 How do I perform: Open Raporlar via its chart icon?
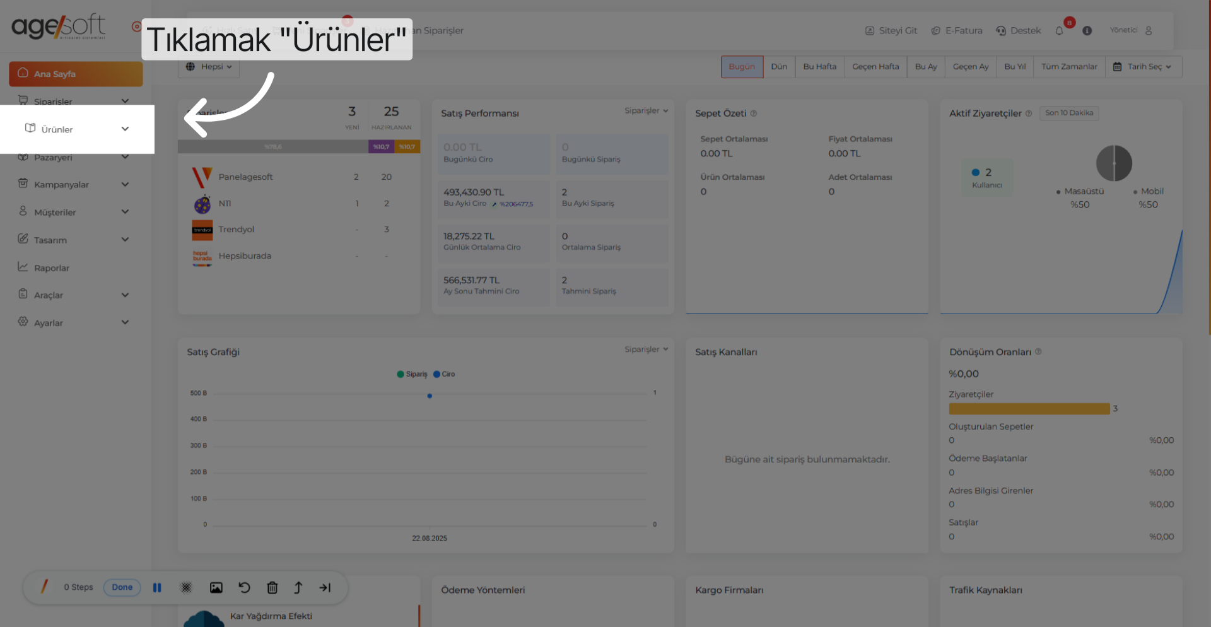(23, 267)
